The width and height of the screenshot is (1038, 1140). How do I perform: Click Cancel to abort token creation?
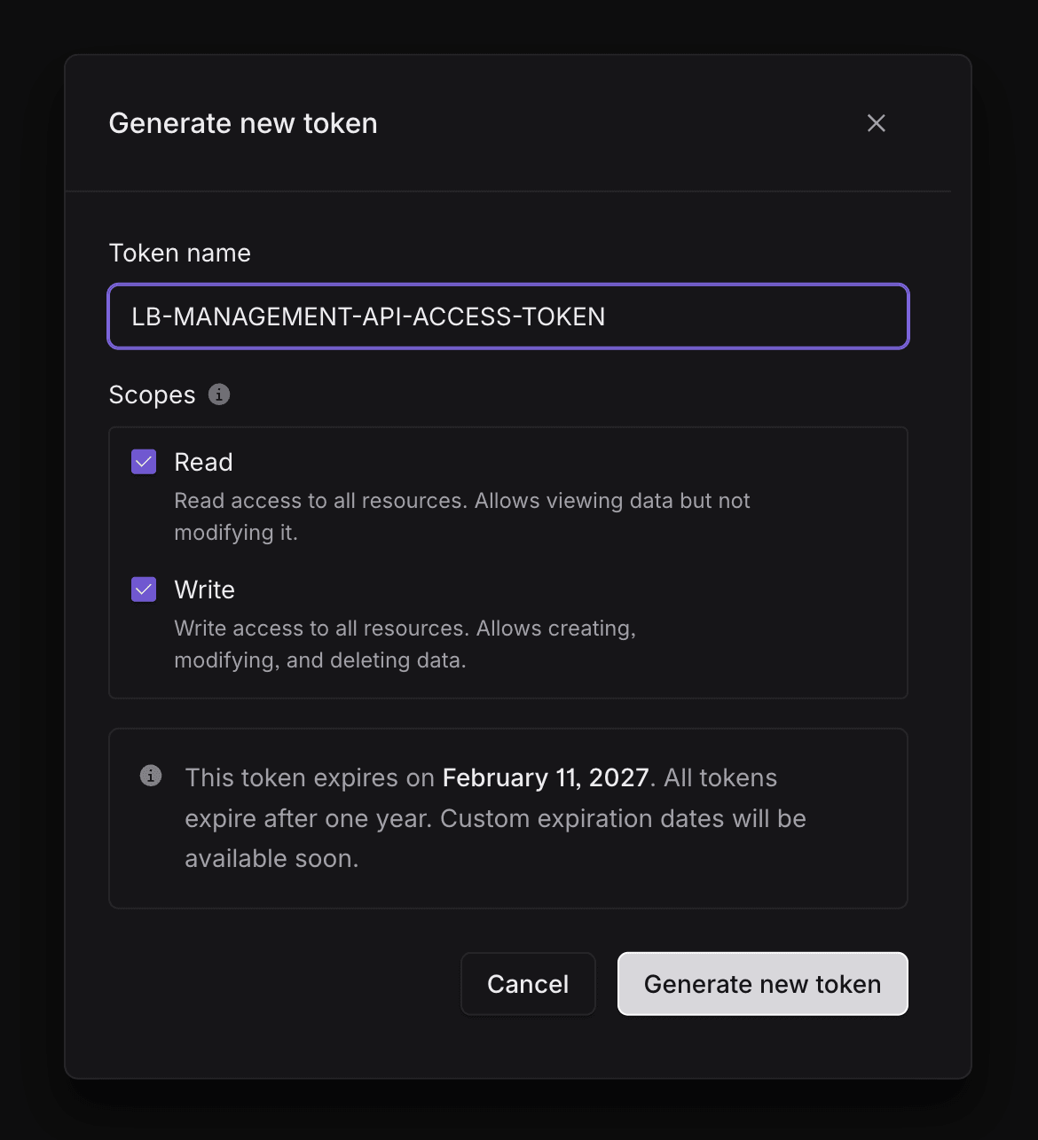point(528,984)
